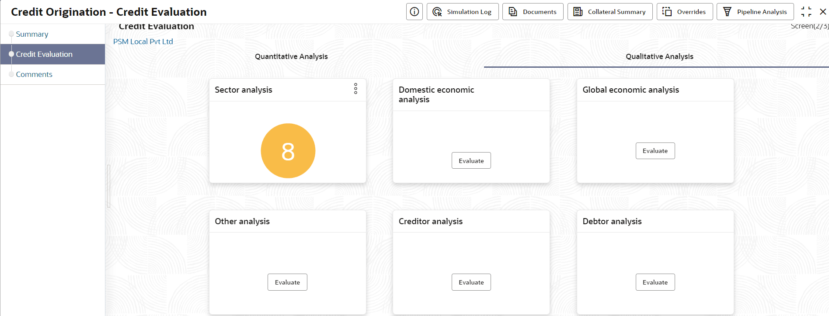Click the Creditor analysis card title
Screen dimensions: 829x316
pyautogui.click(x=431, y=221)
